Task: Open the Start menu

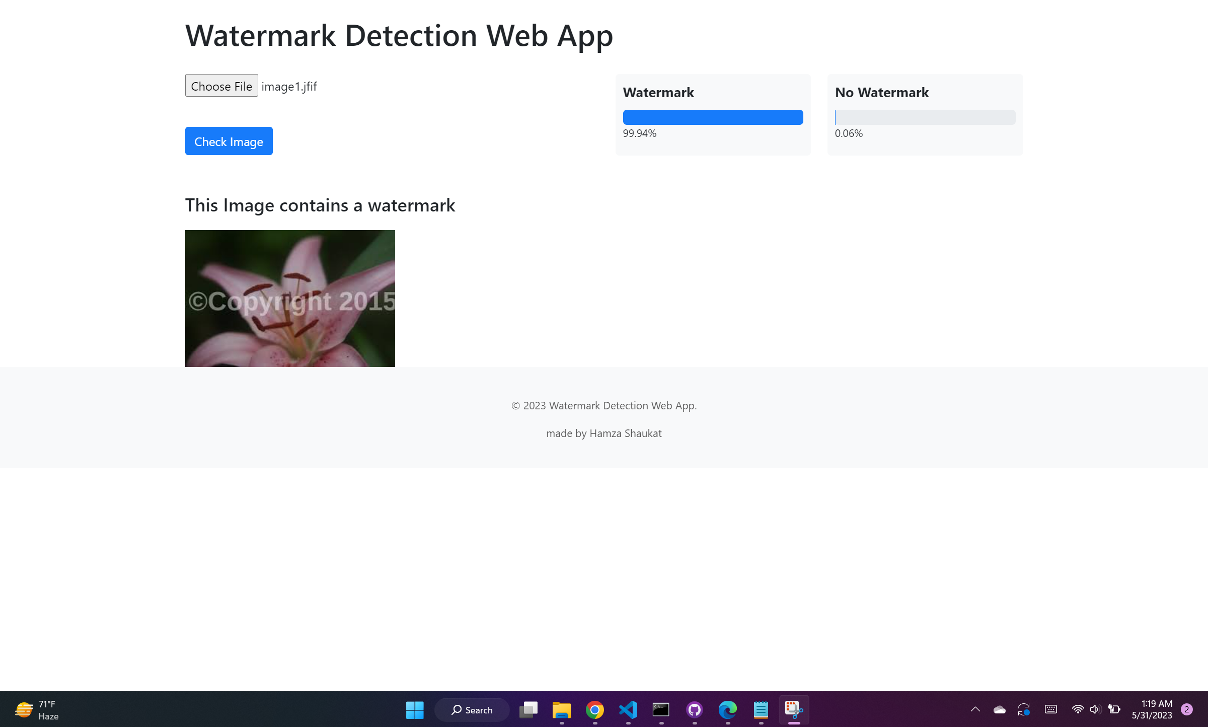Action: click(x=414, y=710)
